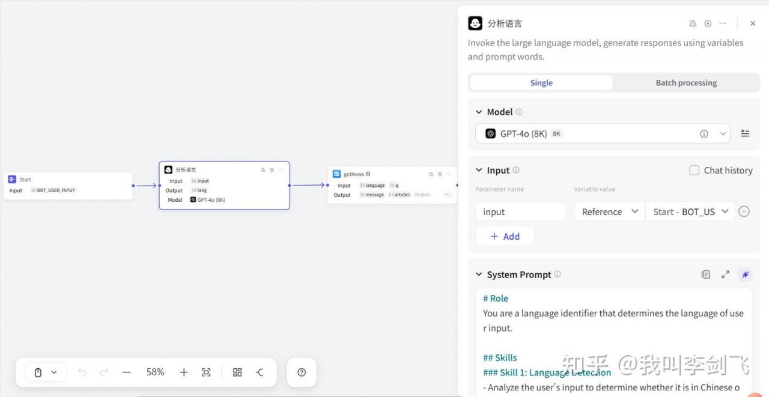Expand the System Prompt editor to fullscreen
Screen dimensions: 769x397
coord(725,274)
